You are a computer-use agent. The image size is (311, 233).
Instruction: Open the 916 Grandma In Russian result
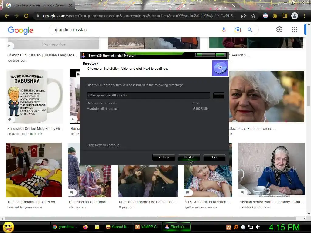point(207,202)
